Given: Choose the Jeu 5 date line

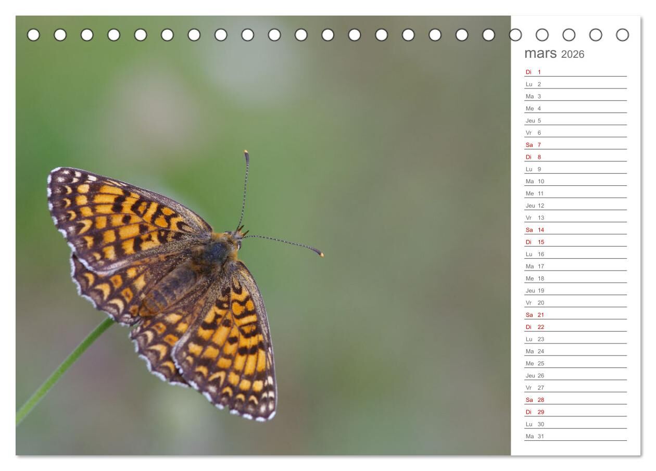Looking at the screenshot, I should click(575, 121).
